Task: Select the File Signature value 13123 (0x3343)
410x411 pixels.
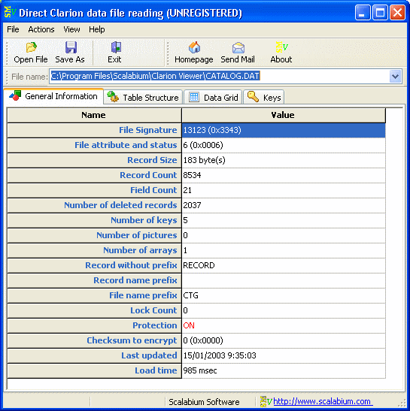Action: [284, 130]
